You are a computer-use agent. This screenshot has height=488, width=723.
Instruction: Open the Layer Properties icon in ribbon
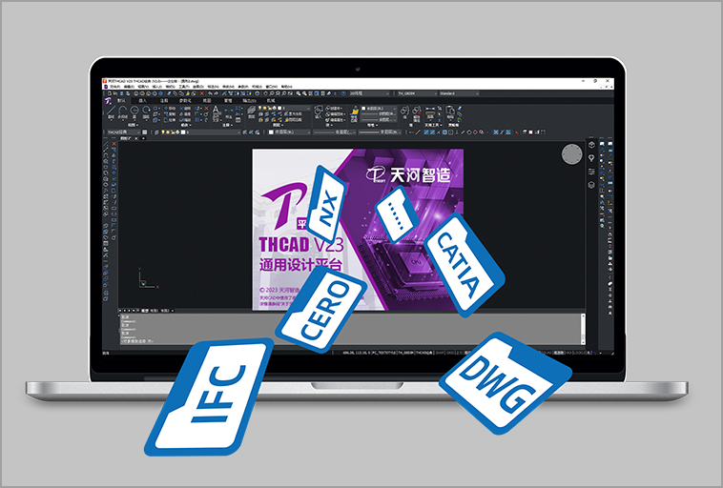(251, 112)
